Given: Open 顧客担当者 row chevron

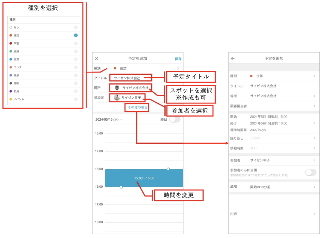Looking at the screenshot, I should (x=314, y=106).
